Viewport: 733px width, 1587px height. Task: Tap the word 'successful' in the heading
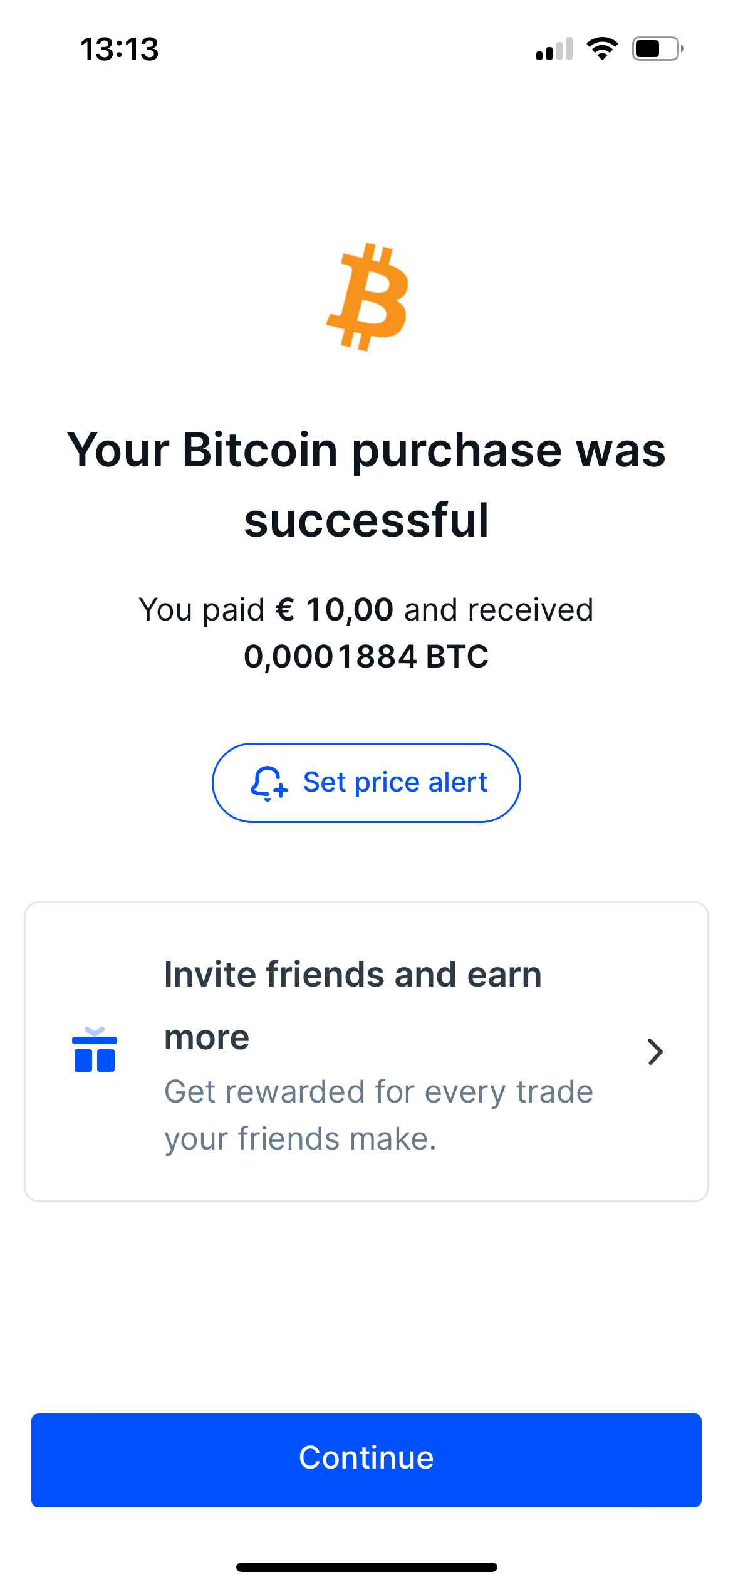pyautogui.click(x=366, y=520)
